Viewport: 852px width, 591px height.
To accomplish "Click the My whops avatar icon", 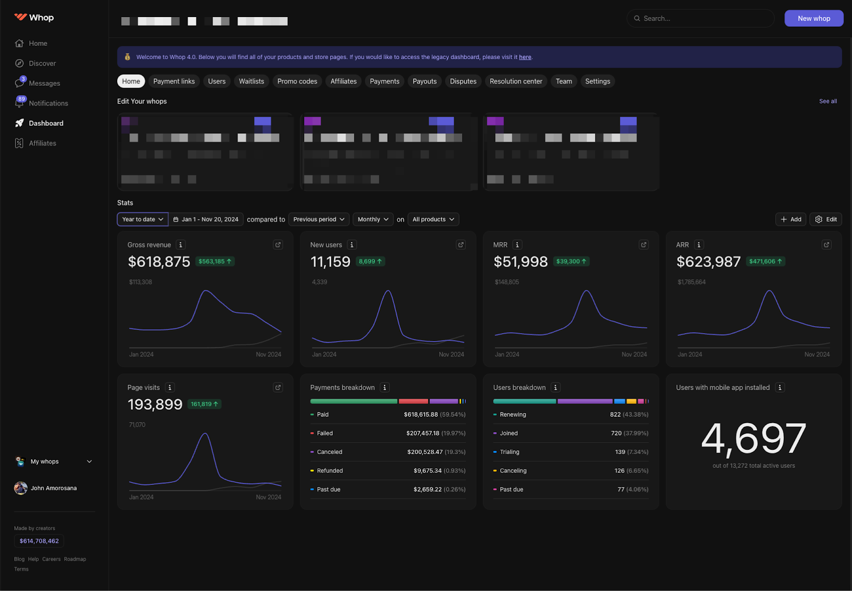I will coord(20,462).
